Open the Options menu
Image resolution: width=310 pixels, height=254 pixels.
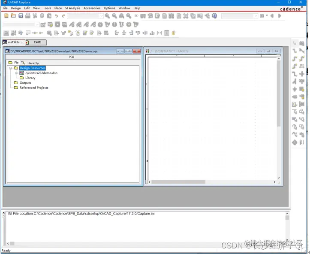coord(109,8)
